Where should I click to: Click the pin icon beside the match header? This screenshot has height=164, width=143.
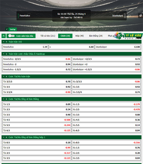click(x=141, y=16)
